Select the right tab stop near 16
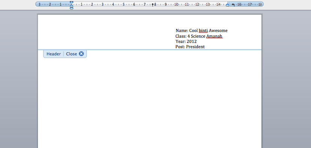 [x=234, y=5]
